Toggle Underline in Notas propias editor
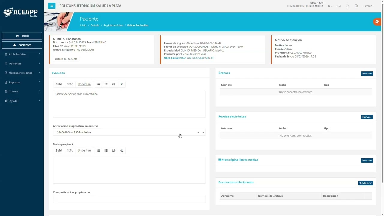The width and height of the screenshot is (384, 216). (x=84, y=151)
